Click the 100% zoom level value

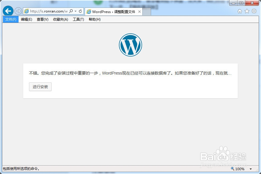point(240,169)
